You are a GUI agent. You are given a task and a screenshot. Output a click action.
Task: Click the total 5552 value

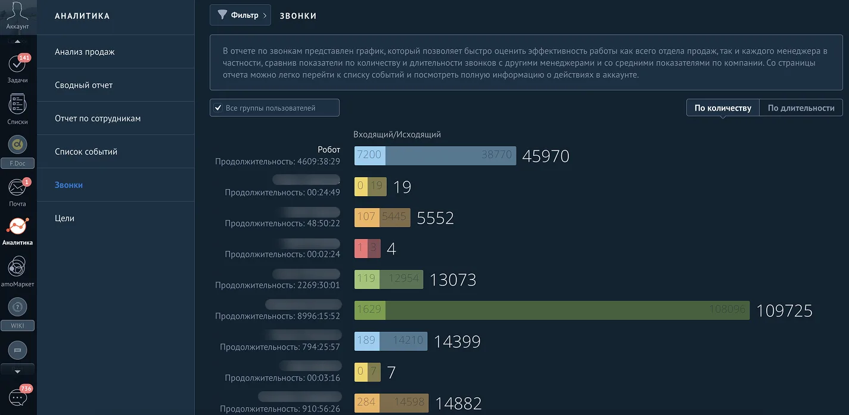(x=436, y=218)
